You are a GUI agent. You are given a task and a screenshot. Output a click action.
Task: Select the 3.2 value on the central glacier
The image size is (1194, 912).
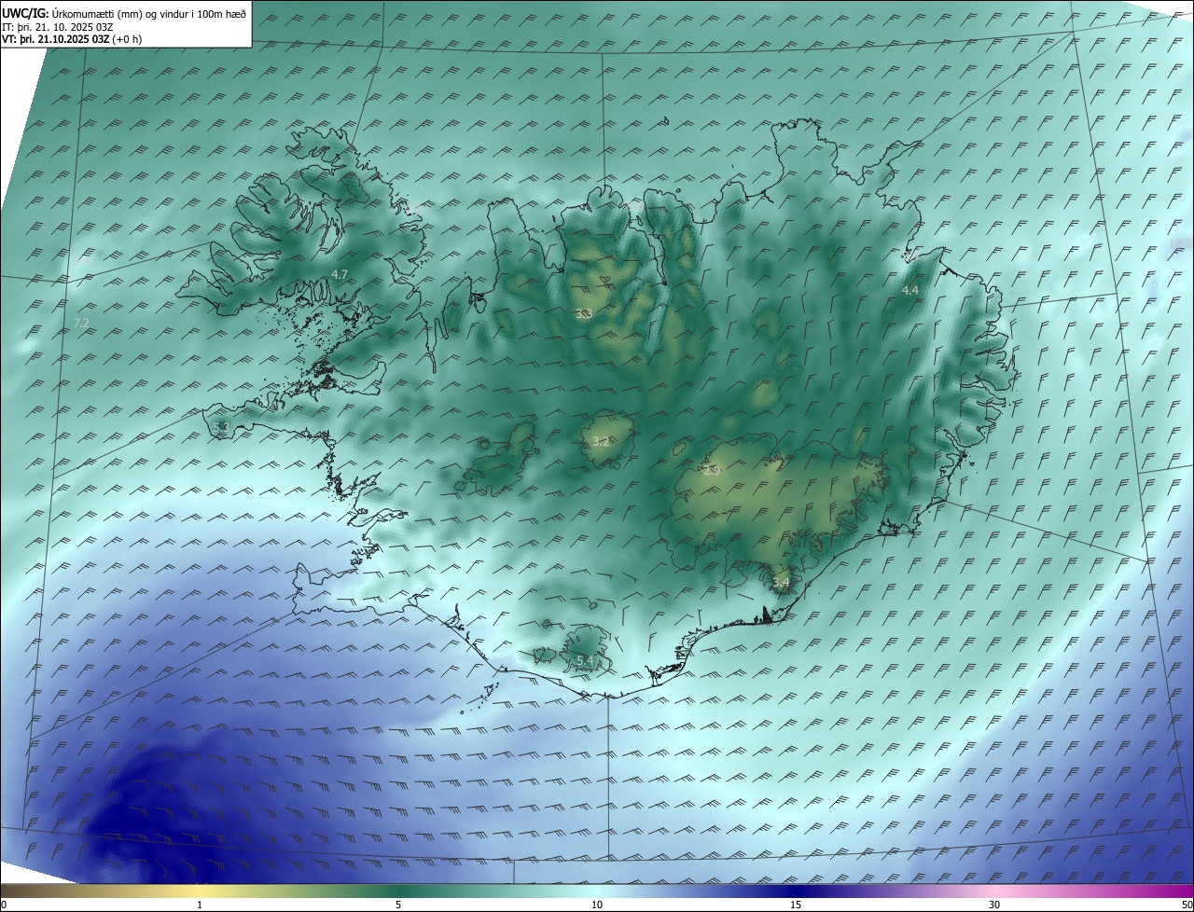click(x=601, y=441)
